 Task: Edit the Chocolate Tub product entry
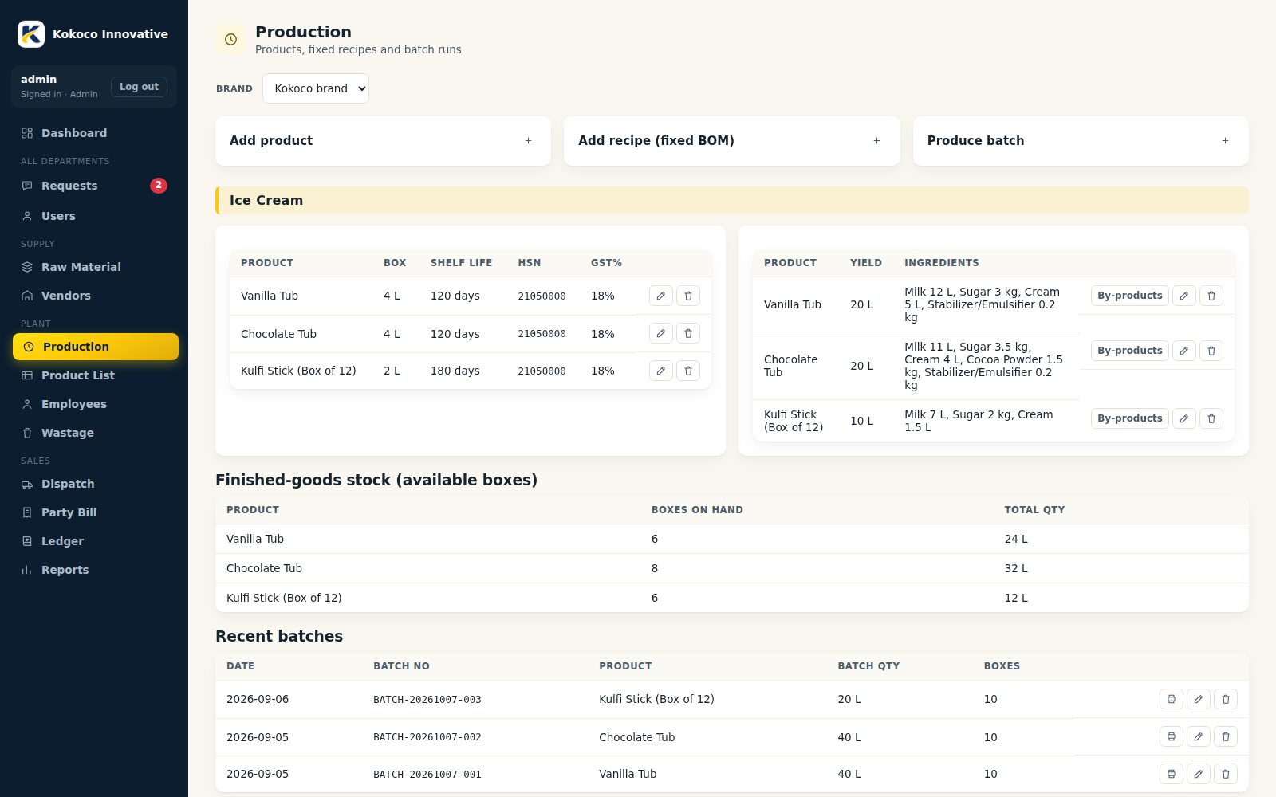point(661,333)
